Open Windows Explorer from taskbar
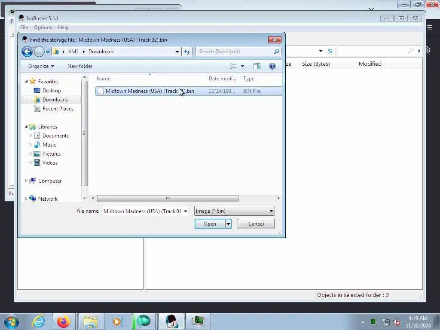The width and height of the screenshot is (440, 330). click(90, 321)
